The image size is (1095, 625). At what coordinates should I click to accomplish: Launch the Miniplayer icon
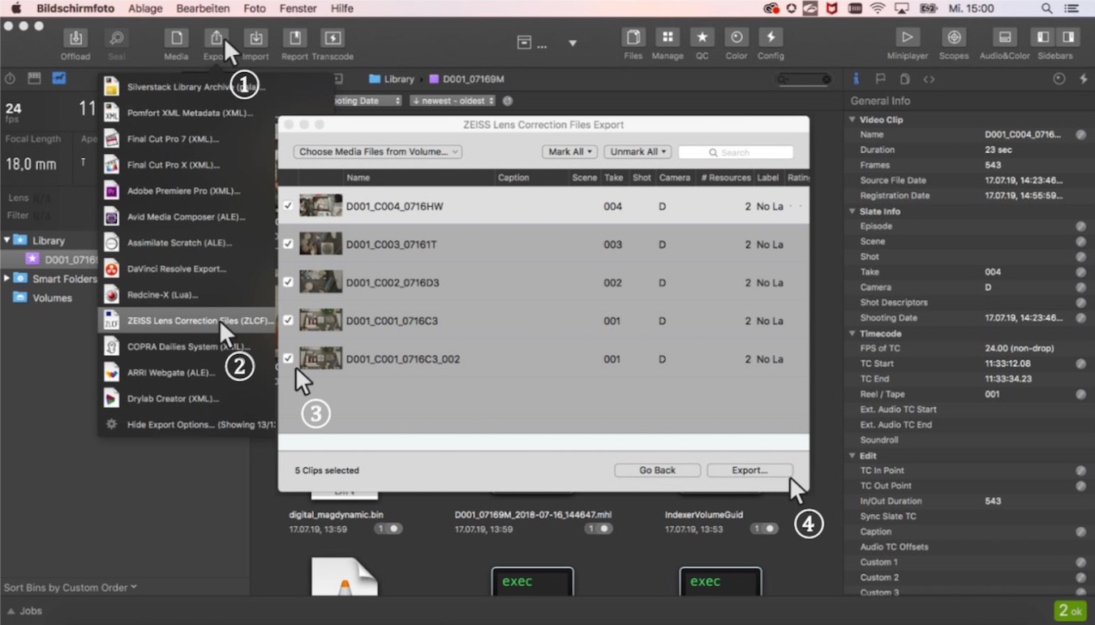tap(907, 37)
